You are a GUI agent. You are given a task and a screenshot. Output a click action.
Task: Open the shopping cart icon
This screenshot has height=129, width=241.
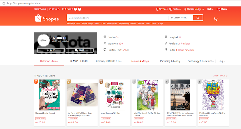[215, 19]
